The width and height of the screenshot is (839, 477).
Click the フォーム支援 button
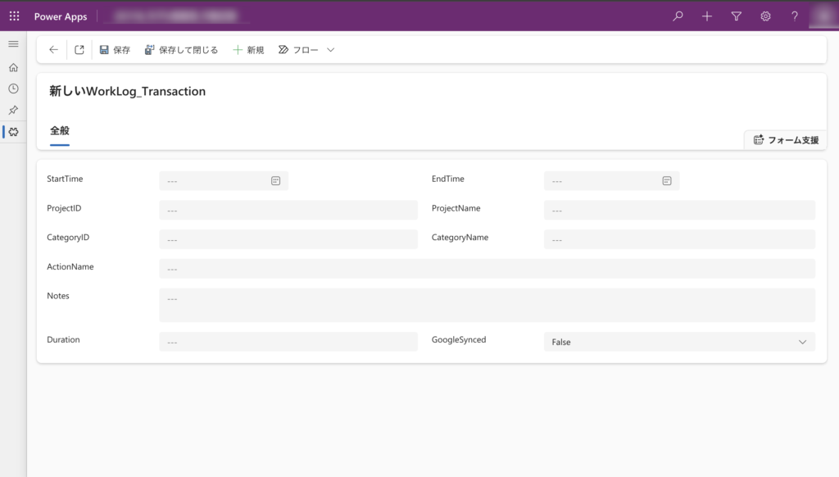786,140
